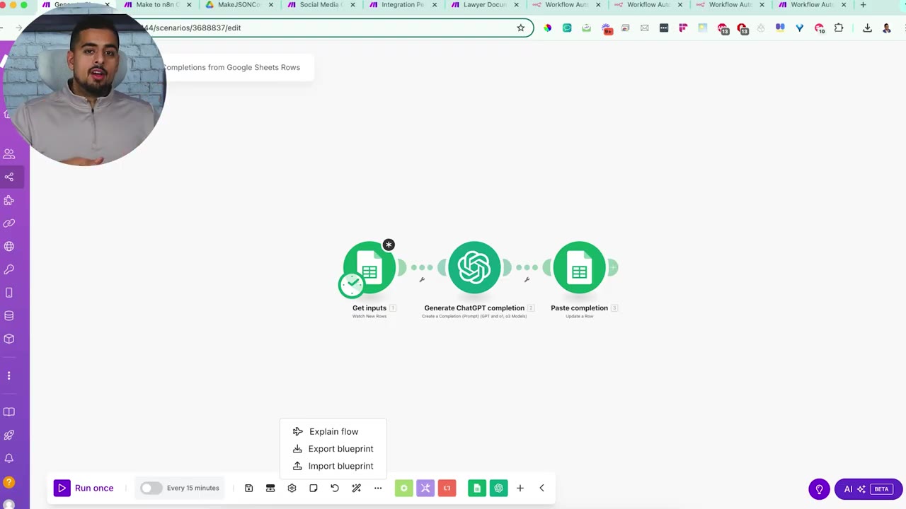The height and width of the screenshot is (509, 906).
Task: Open Notifications bell in sidebar
Action: point(9,458)
